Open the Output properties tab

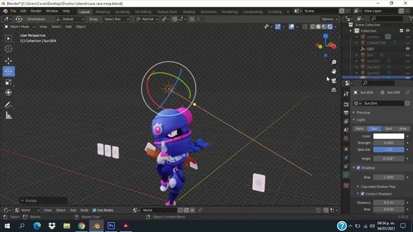pos(346,113)
